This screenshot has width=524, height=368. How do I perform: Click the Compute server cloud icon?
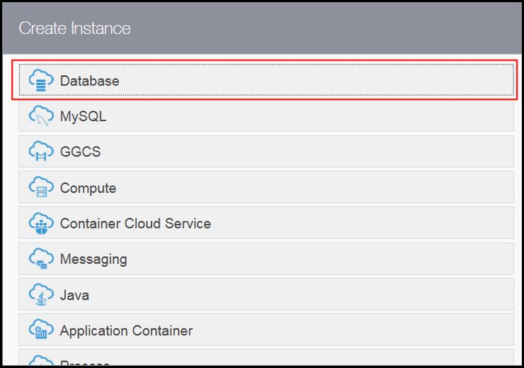coord(41,188)
